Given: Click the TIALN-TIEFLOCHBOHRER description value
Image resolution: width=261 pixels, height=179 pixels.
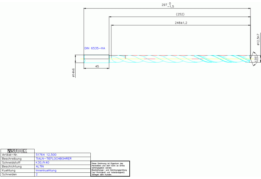Looking at the screenshot, I should (x=53, y=159).
